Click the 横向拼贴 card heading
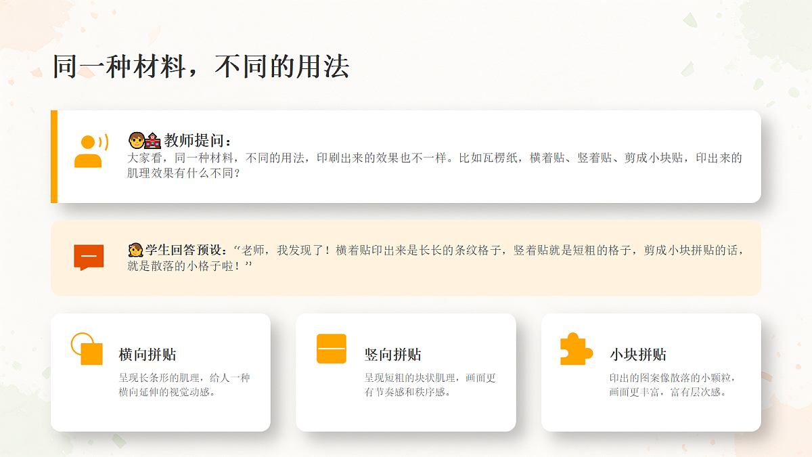 (148, 355)
